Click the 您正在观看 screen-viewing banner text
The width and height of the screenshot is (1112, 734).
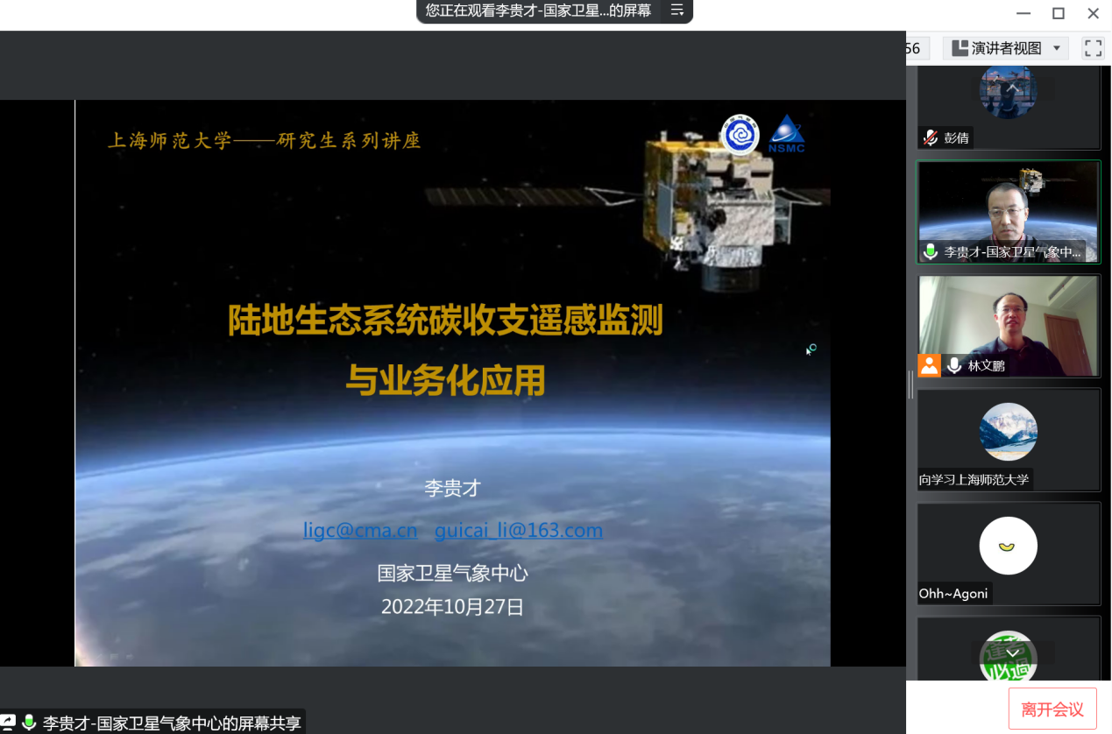click(x=538, y=11)
